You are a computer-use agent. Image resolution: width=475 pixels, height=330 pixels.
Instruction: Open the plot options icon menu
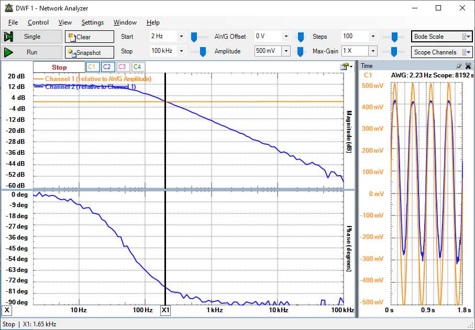point(345,66)
